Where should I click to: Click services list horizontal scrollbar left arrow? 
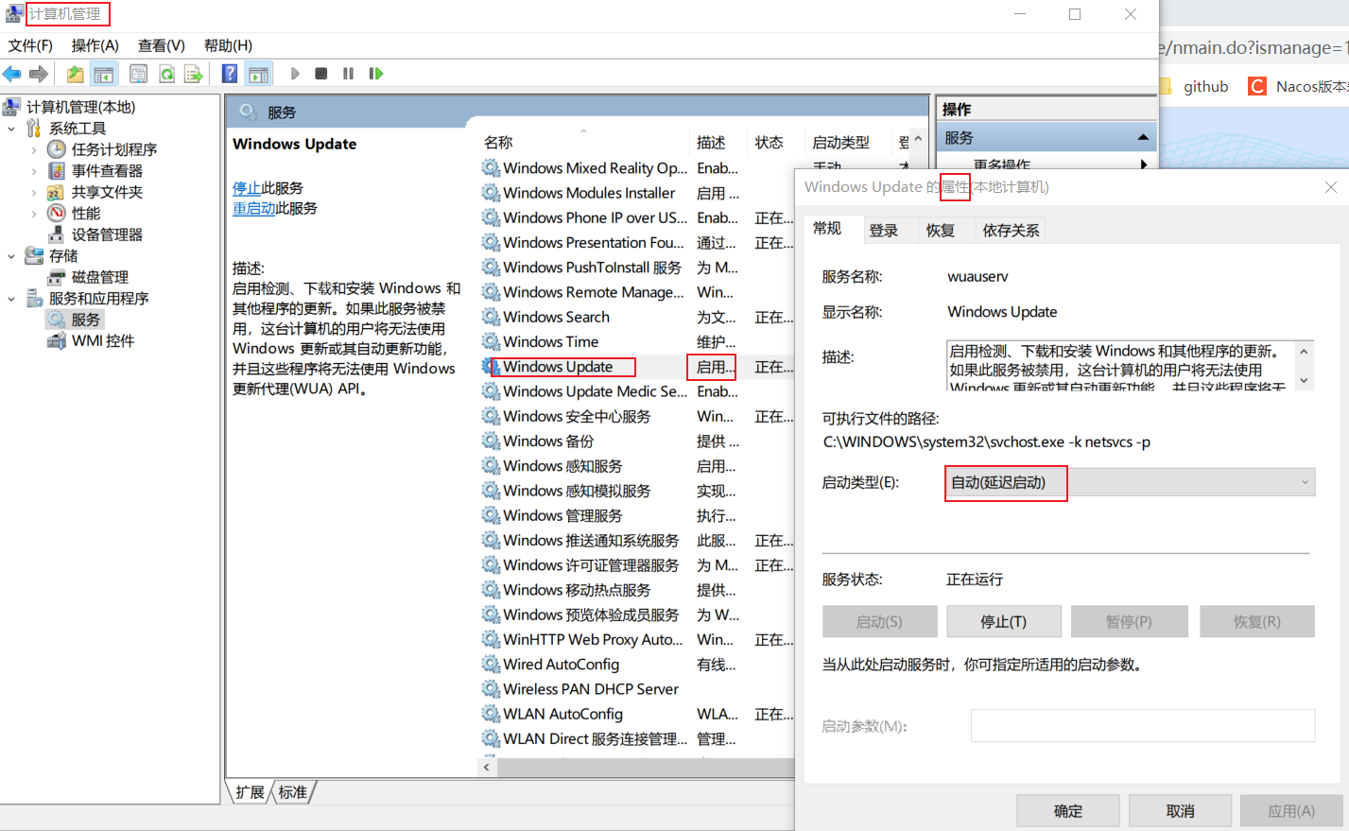[487, 767]
